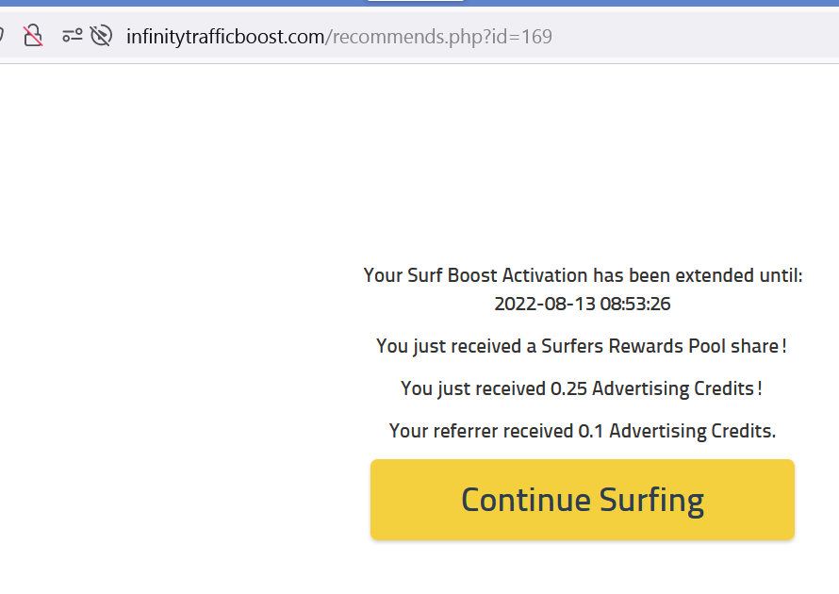Click the insecure connection padlock icon
Screen dimensions: 839x594
click(x=33, y=36)
